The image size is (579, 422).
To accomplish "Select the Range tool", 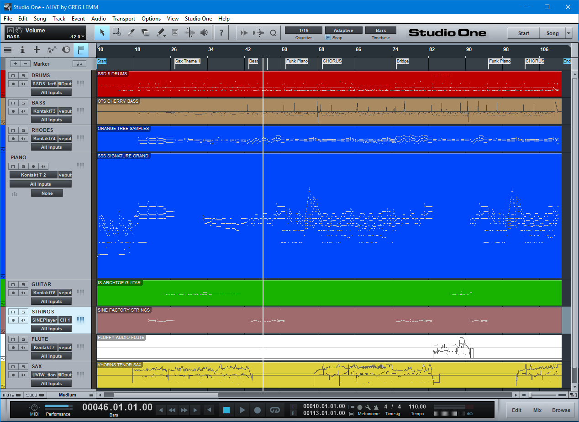I will click(117, 32).
